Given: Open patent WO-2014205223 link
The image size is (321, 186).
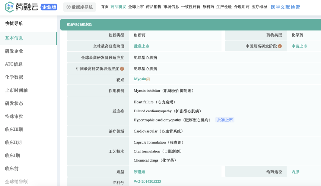Looking at the screenshot, I should tap(147, 182).
